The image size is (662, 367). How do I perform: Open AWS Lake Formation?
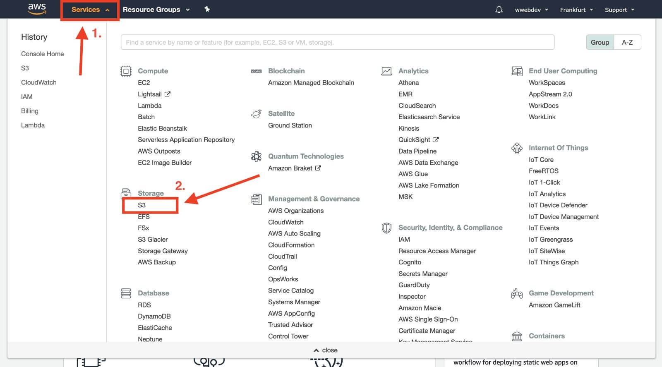(x=429, y=185)
